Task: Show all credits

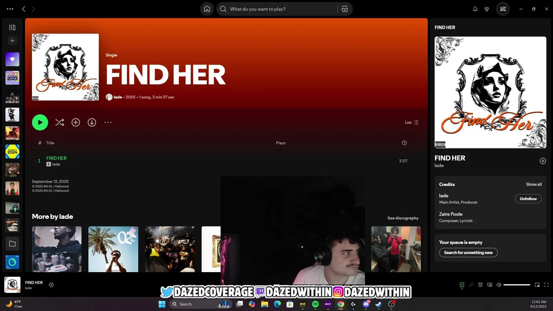Action: pos(534,184)
